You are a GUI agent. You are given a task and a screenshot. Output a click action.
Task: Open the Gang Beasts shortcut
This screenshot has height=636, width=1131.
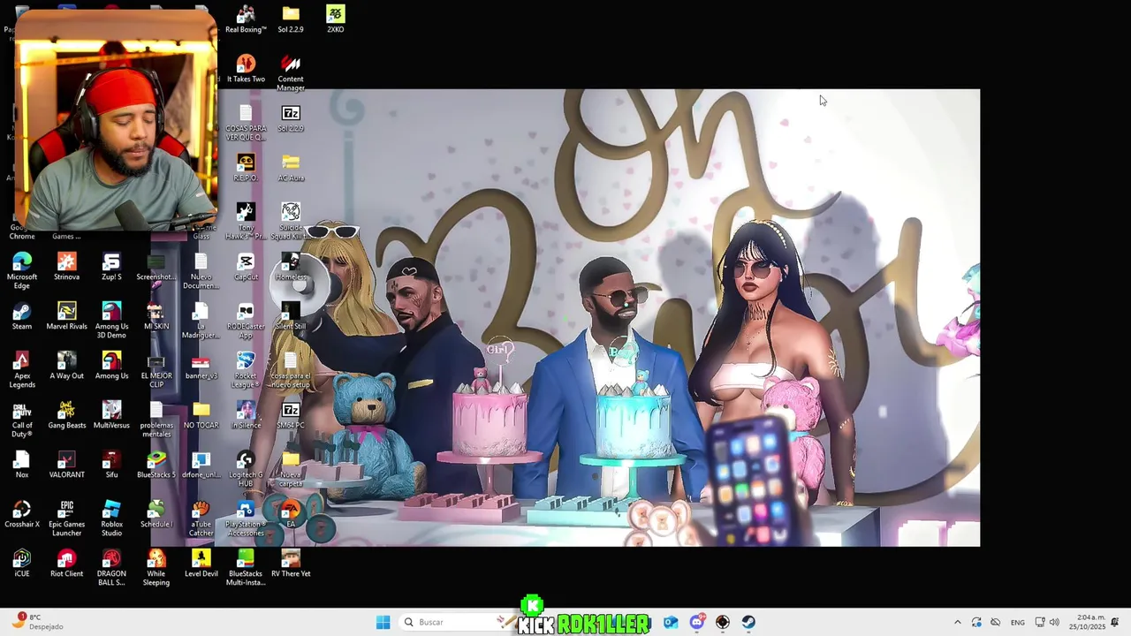(66, 415)
